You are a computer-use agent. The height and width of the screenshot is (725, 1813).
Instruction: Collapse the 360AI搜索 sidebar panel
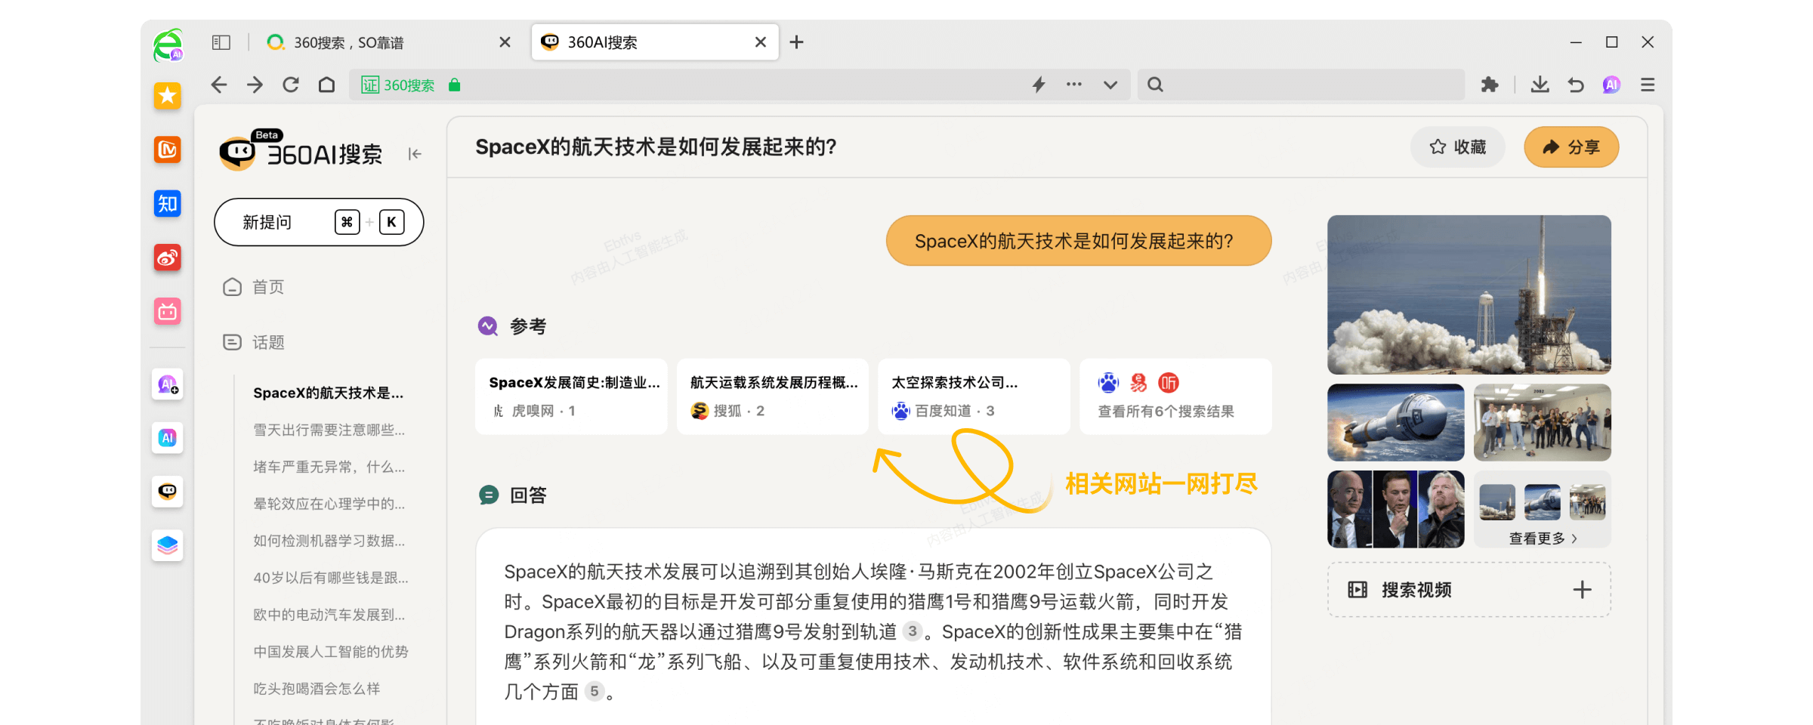414,153
